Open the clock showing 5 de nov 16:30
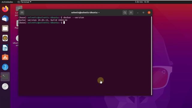The image size is (192, 108). coord(142,2)
